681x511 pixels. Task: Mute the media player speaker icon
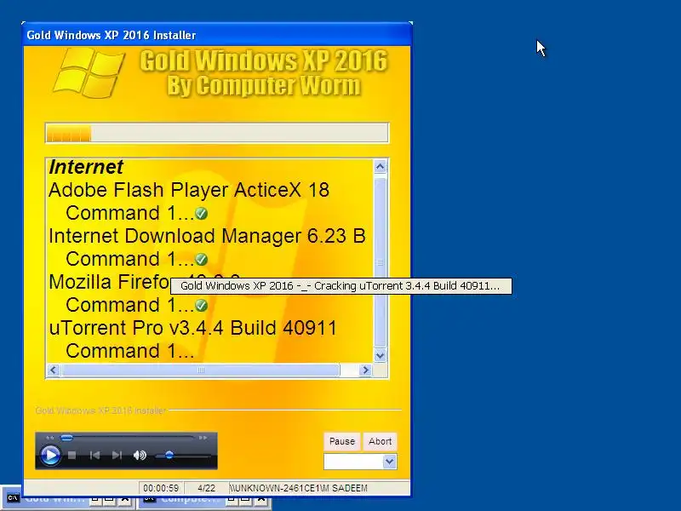(x=140, y=455)
